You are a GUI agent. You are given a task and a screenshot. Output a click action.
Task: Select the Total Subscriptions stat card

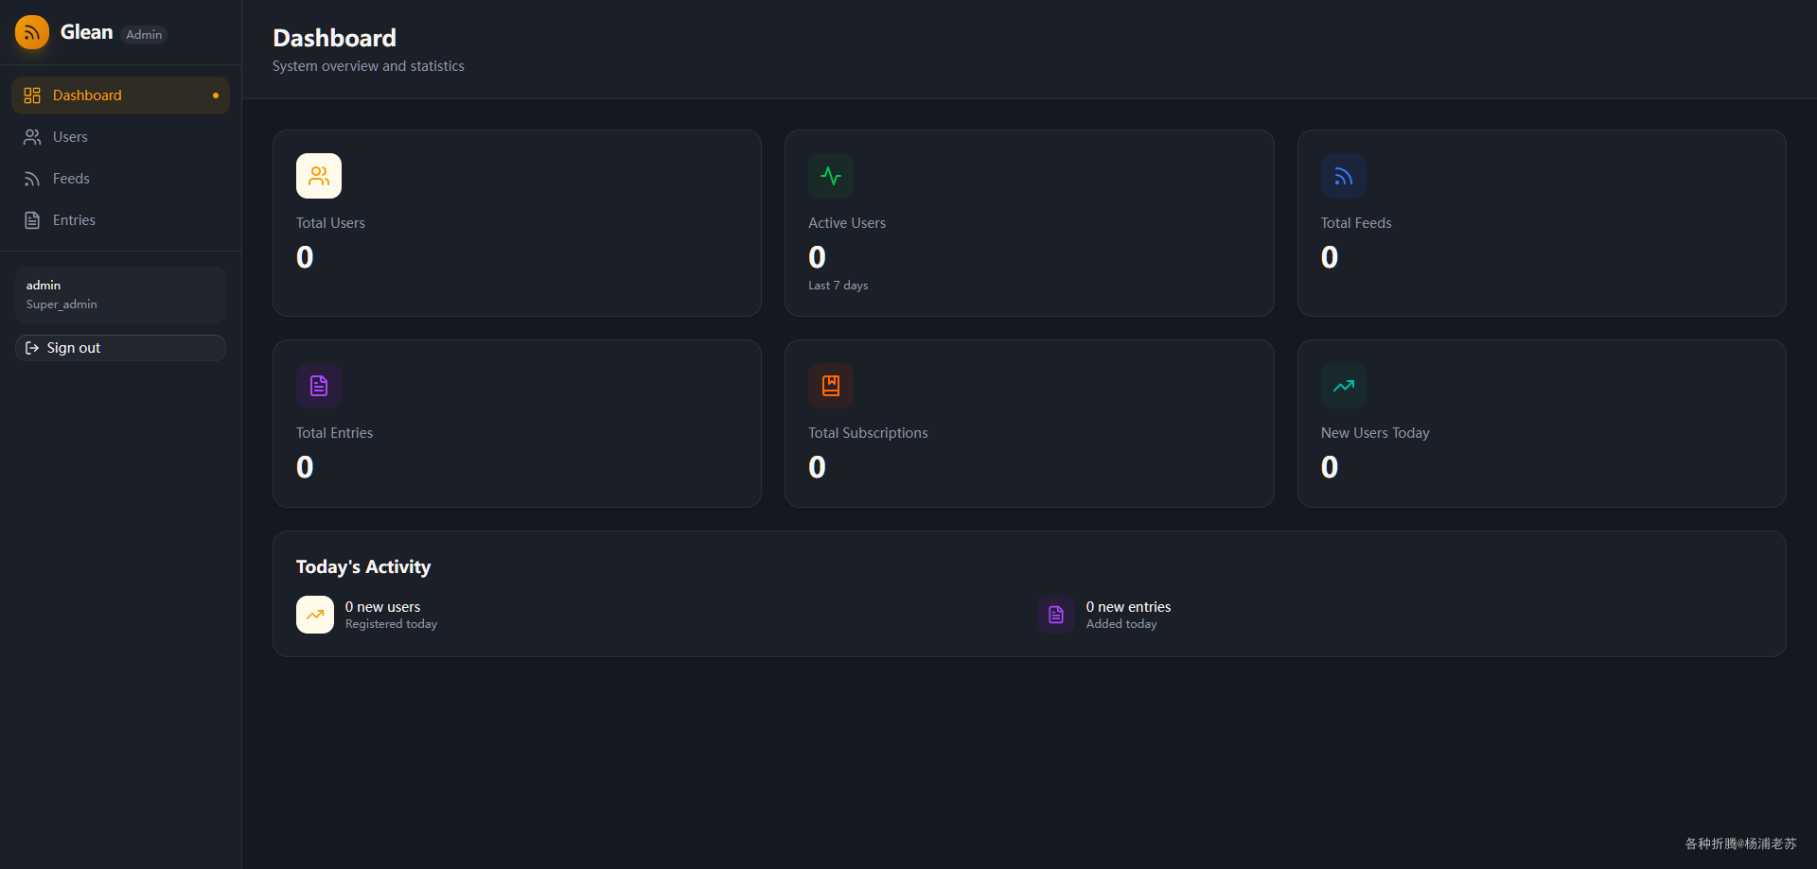(1029, 424)
